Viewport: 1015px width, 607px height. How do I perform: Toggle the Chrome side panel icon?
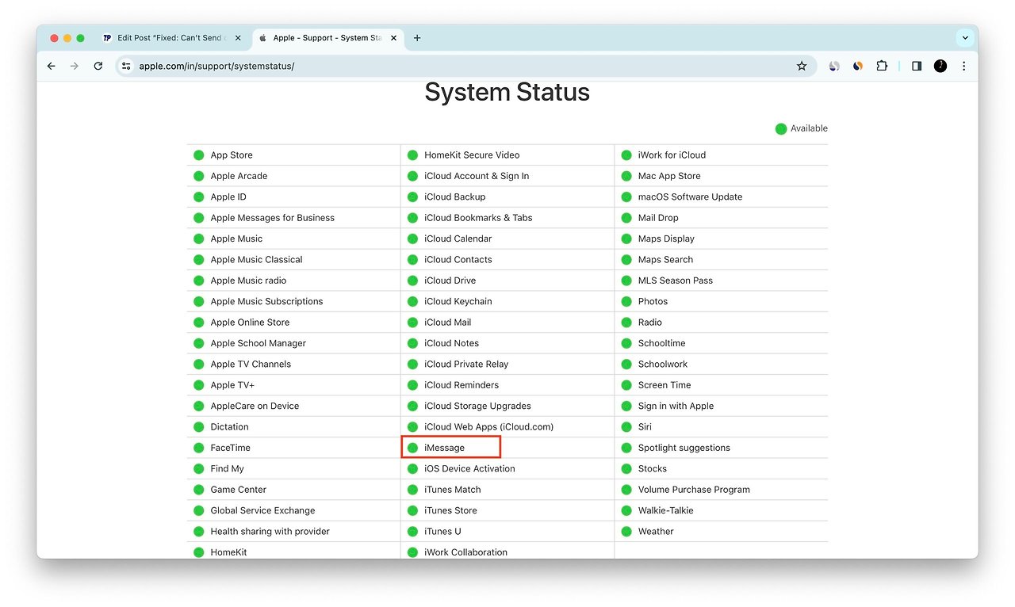[x=917, y=67]
